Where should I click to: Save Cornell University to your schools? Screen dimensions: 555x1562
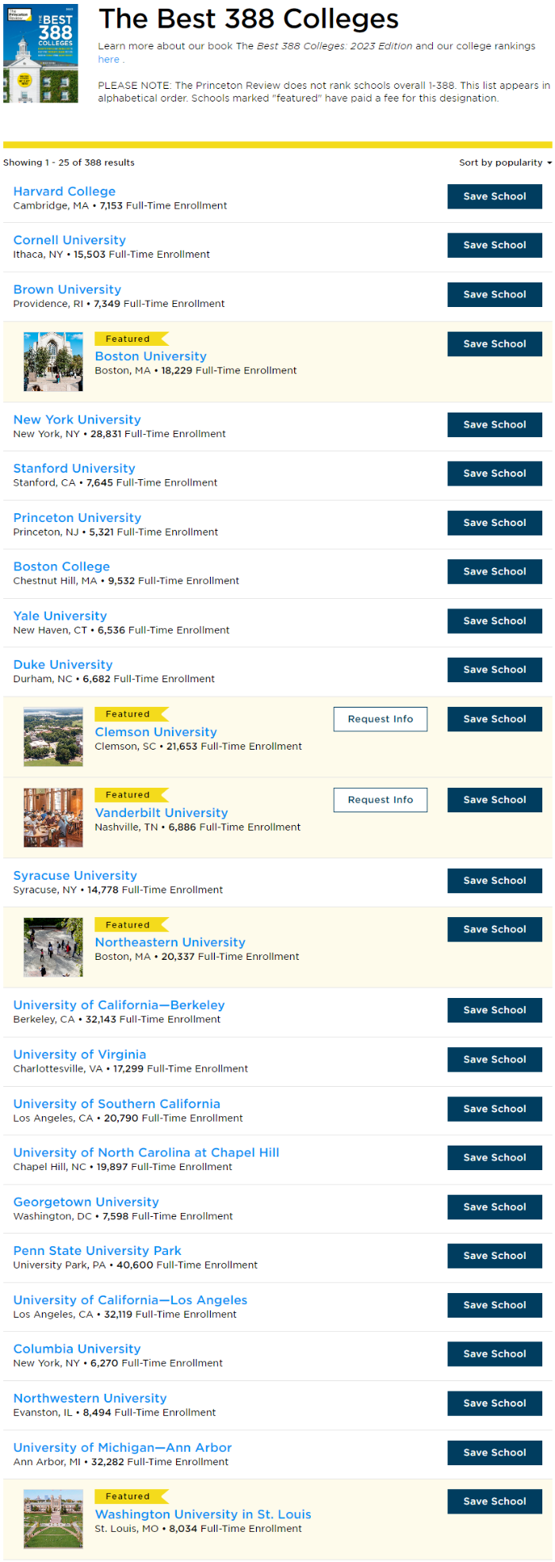(x=494, y=245)
